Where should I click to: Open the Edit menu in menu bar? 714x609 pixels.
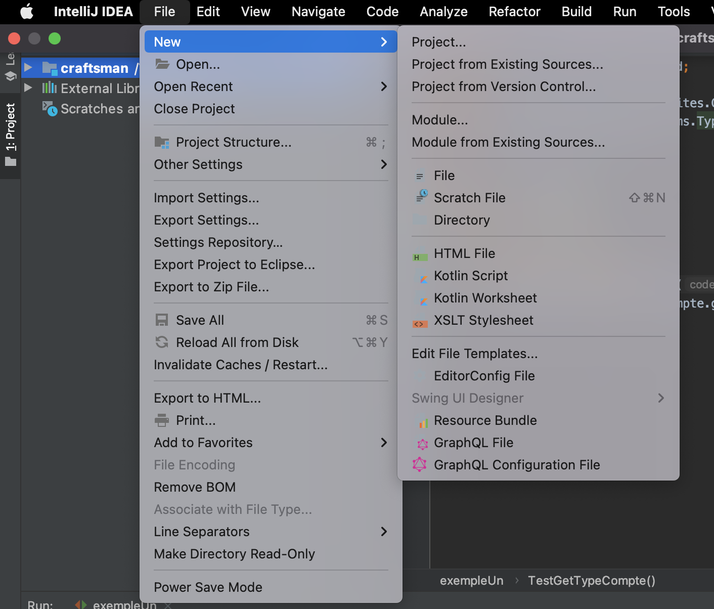pos(208,12)
